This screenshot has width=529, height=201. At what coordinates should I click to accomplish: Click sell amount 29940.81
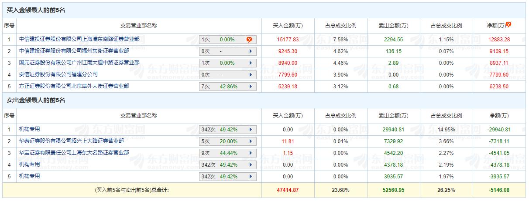coord(393,130)
